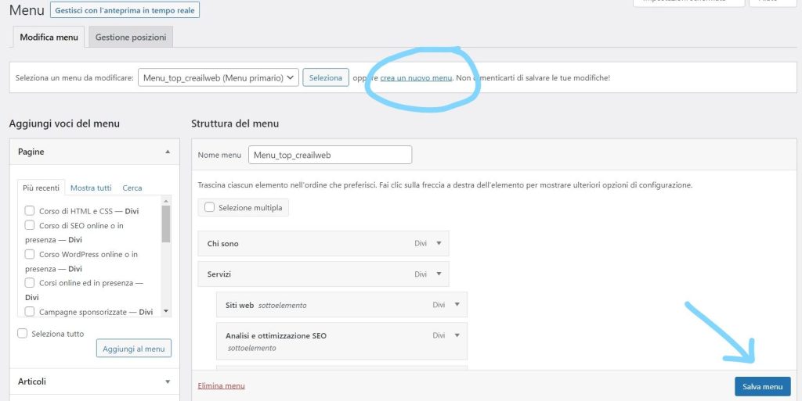Image resolution: width=802 pixels, height=401 pixels.
Task: Switch to Mostra tutti tab
Action: coord(91,188)
